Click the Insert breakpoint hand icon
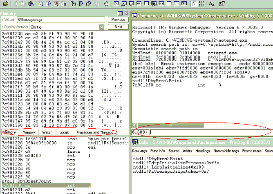The height and width of the screenshot is (194, 273). click(106, 4)
